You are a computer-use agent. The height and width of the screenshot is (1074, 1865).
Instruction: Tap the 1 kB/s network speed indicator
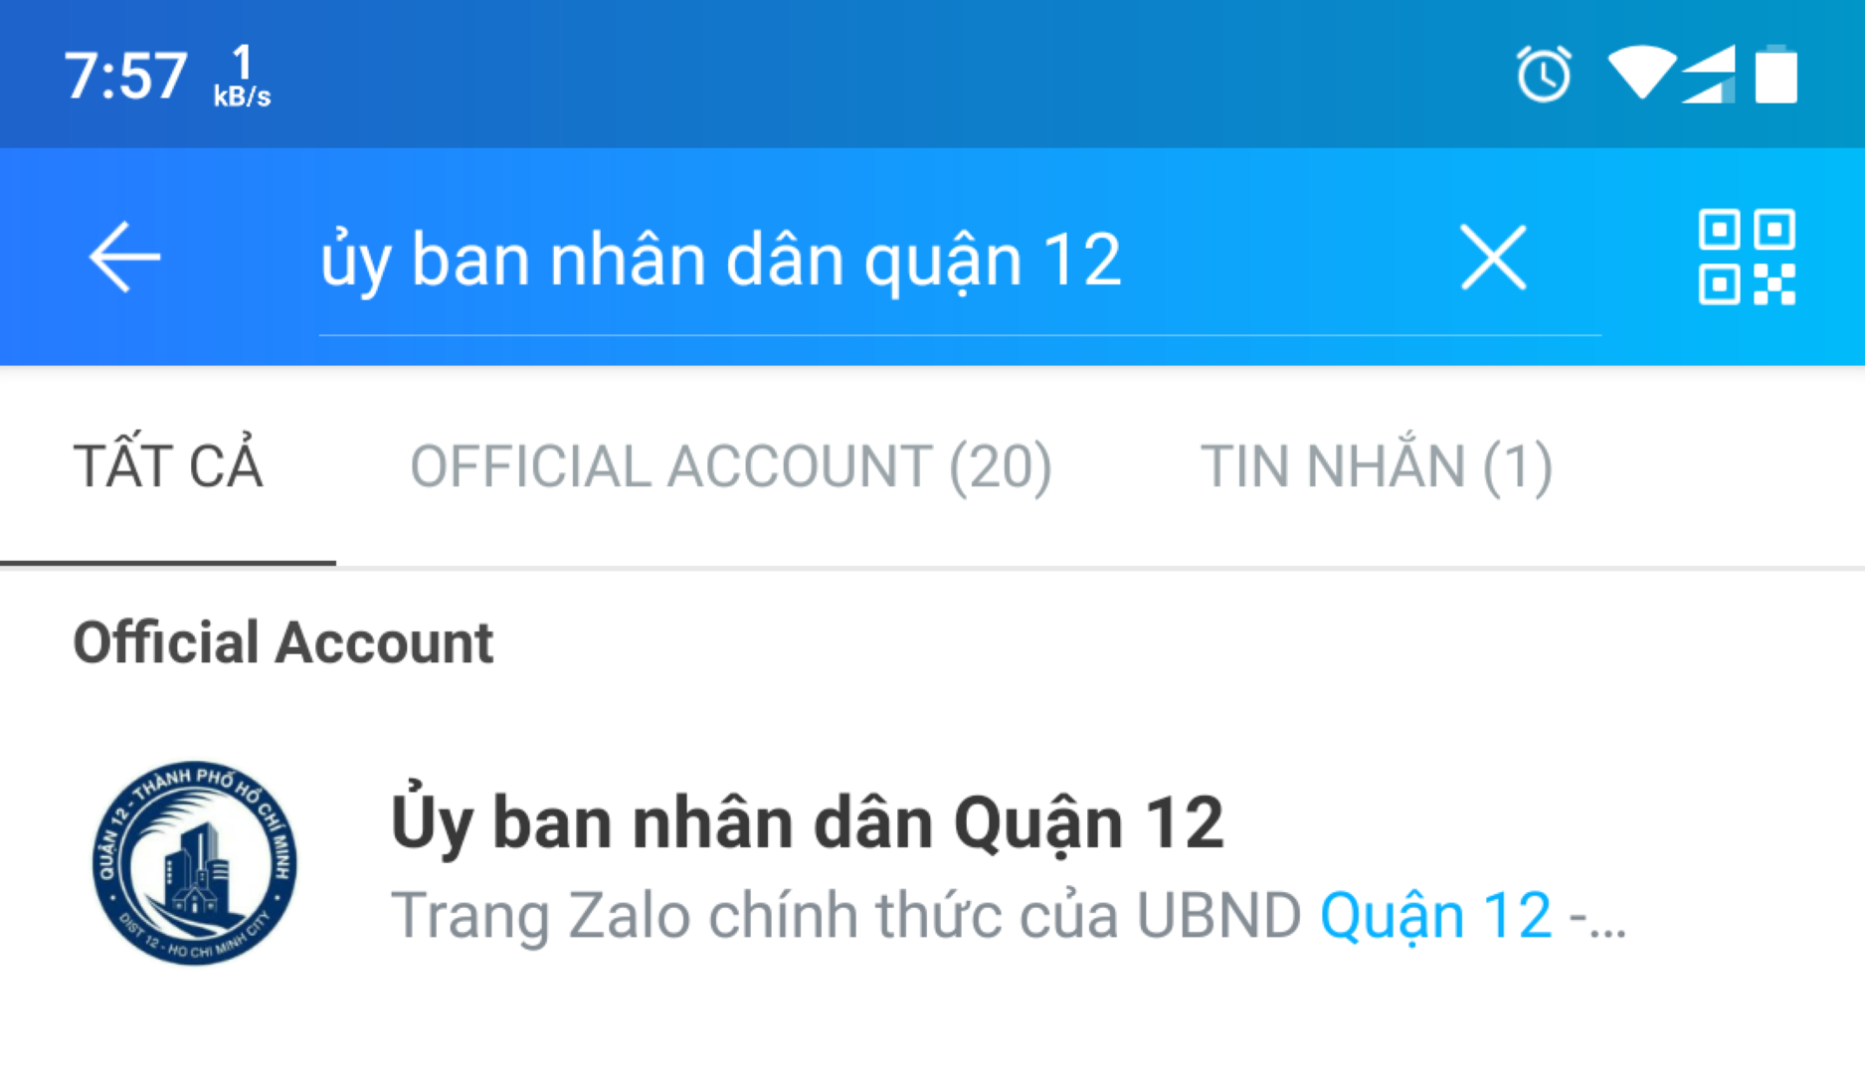[242, 76]
